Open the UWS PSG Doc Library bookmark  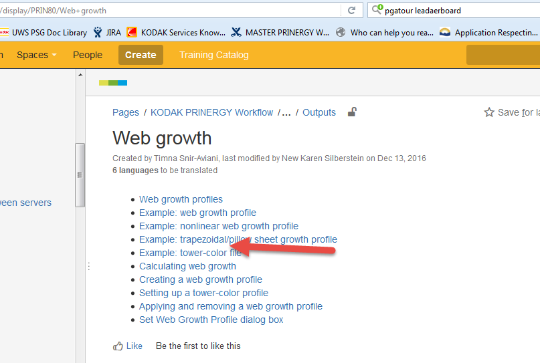click(x=43, y=33)
